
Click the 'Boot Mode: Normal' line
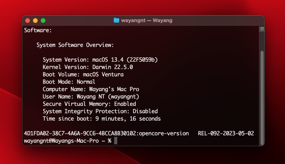[x=69, y=82]
